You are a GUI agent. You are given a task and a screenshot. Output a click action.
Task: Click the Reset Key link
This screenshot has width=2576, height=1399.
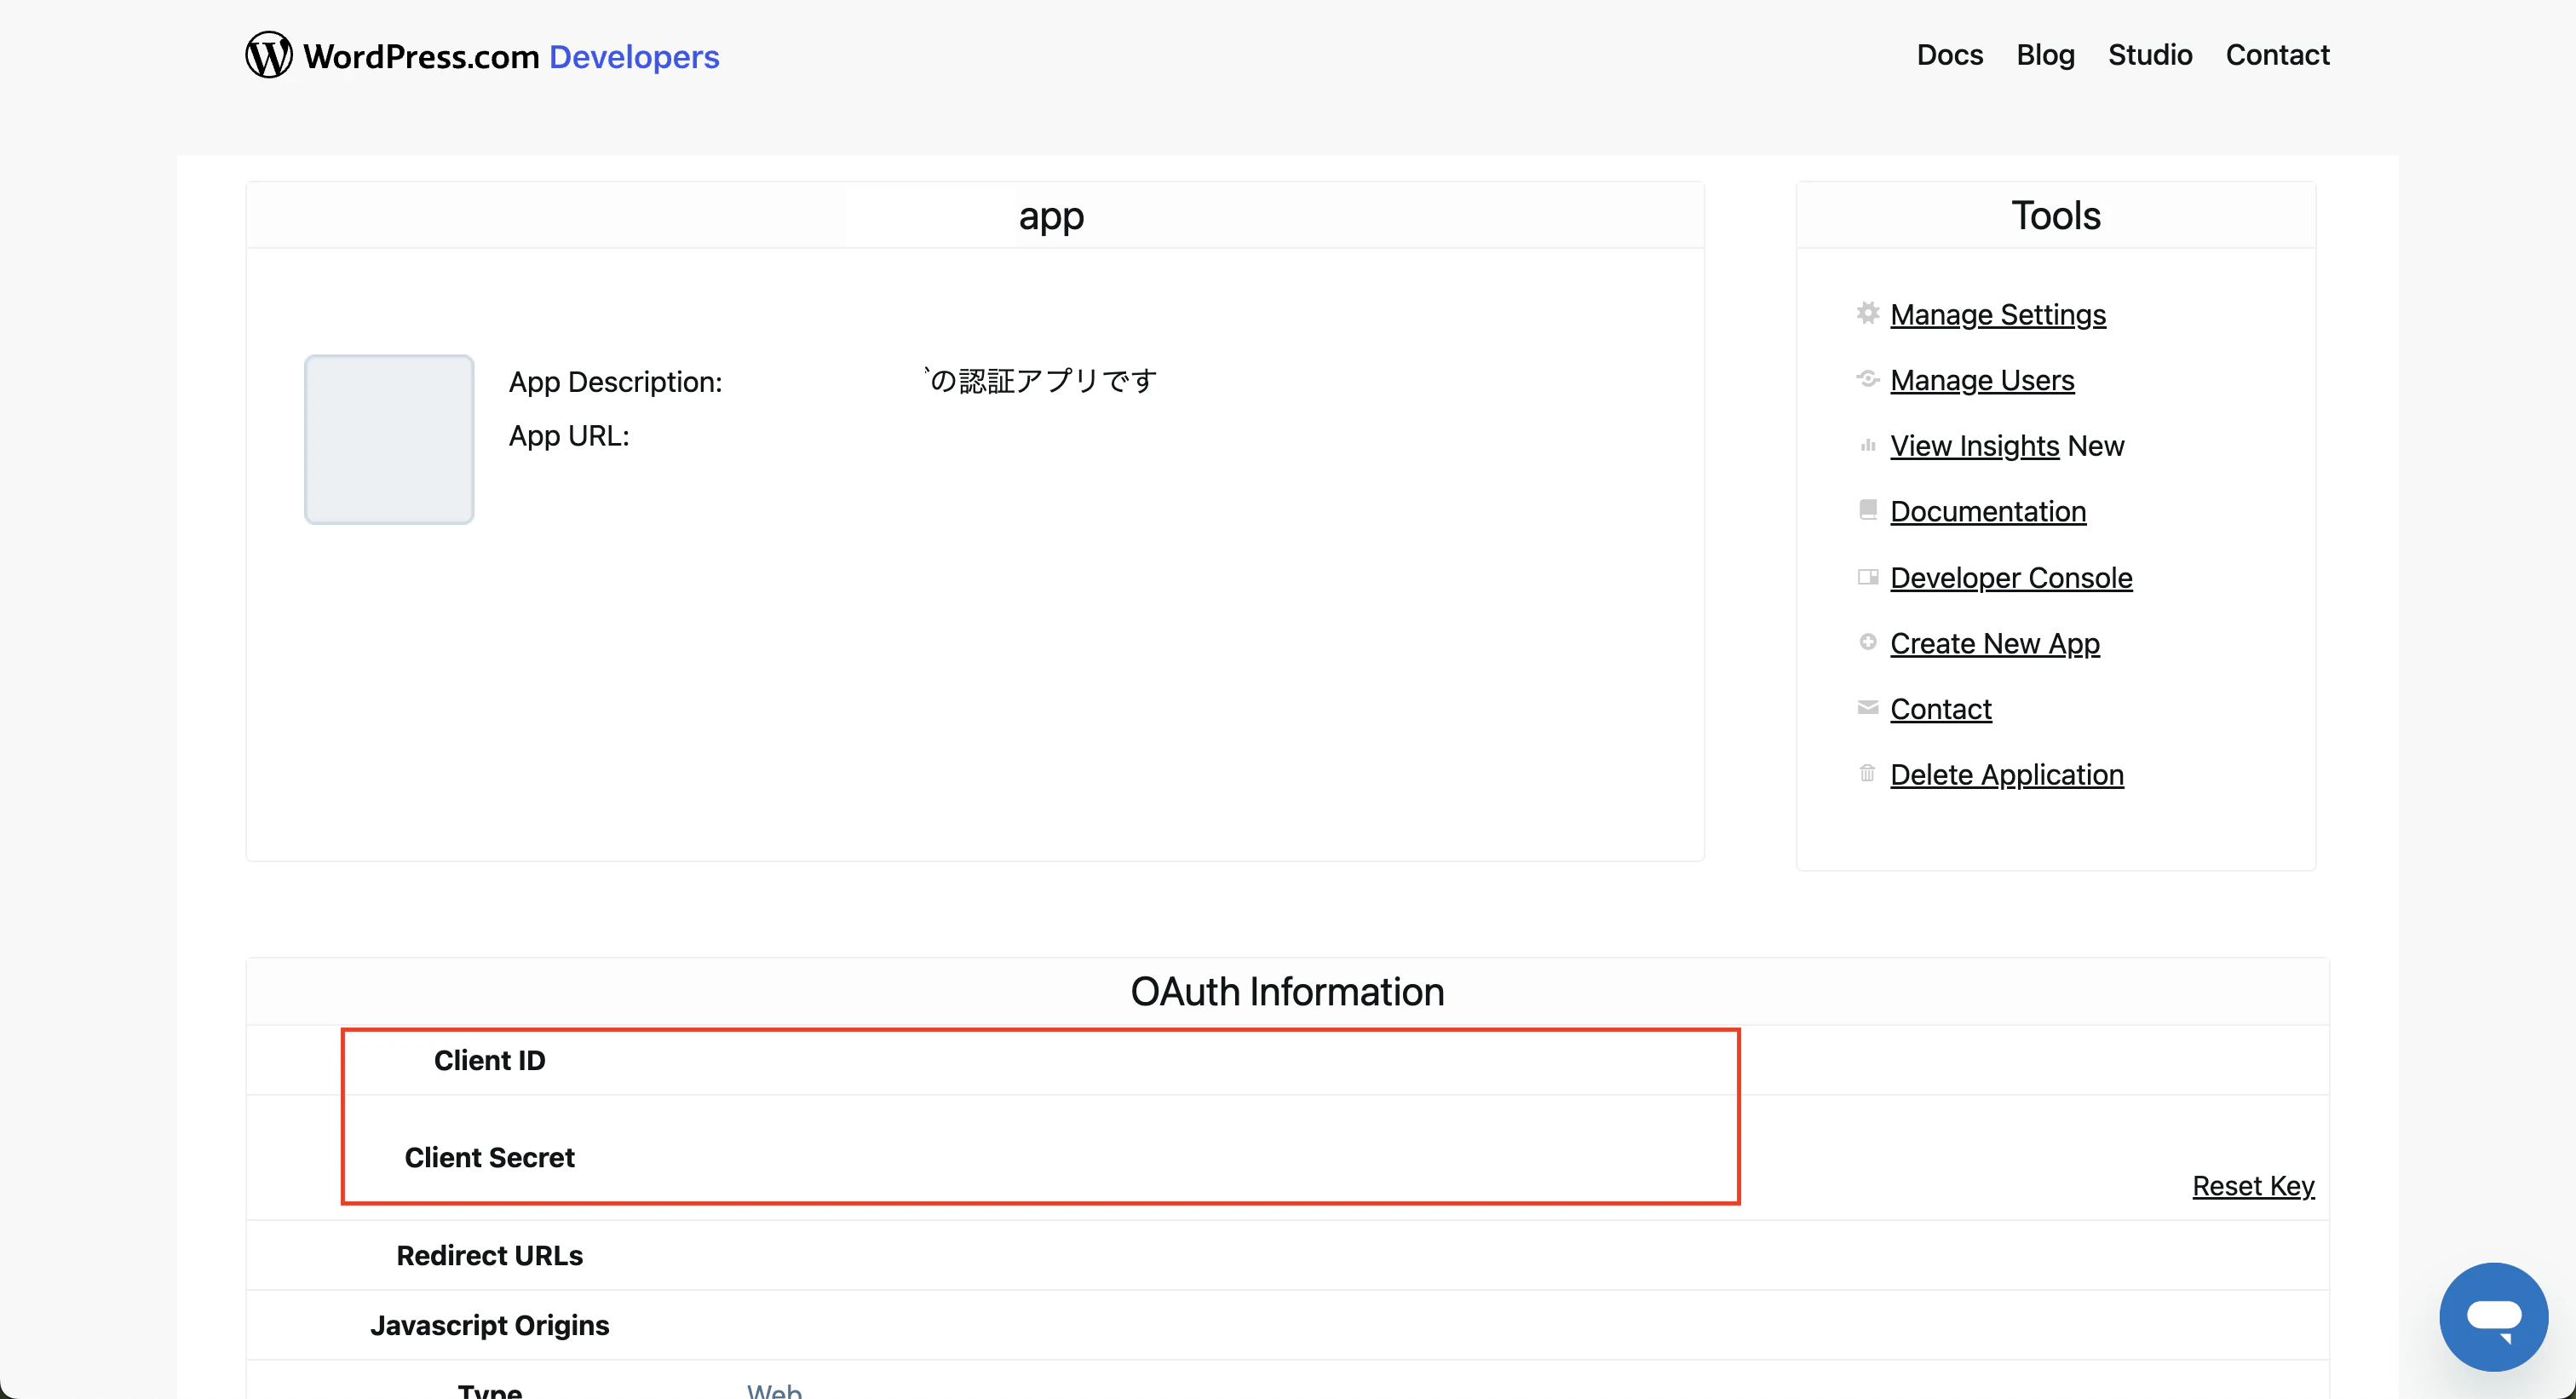[2253, 1186]
